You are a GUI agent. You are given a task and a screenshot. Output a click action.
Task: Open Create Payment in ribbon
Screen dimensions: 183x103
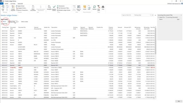point(13,8)
